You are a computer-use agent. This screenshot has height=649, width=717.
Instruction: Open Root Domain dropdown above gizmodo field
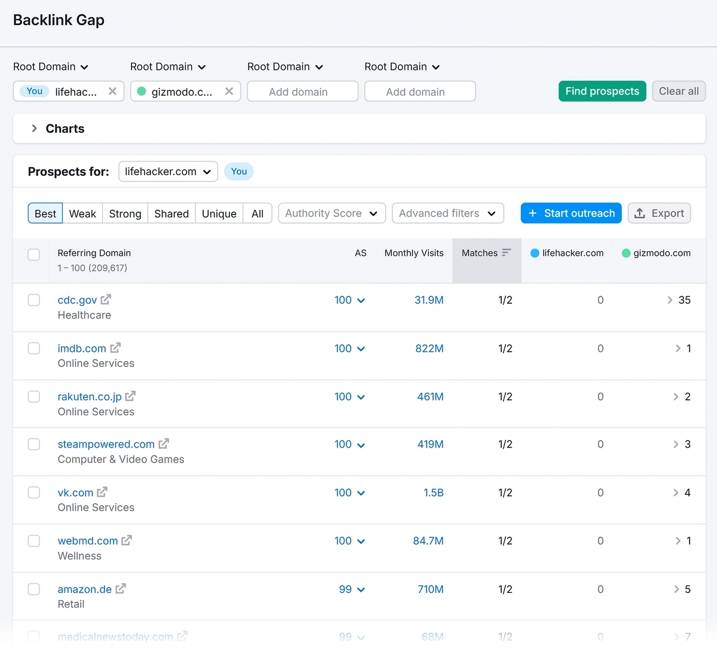(x=168, y=66)
